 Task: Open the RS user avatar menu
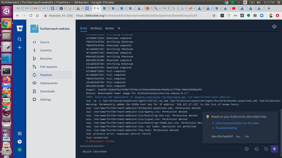[19, 150]
